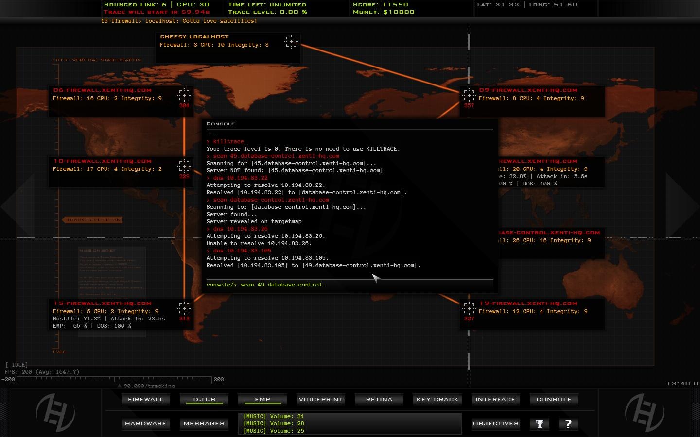Target crosshair on cheesy.localhost node
This screenshot has height=437, width=700.
(x=291, y=42)
